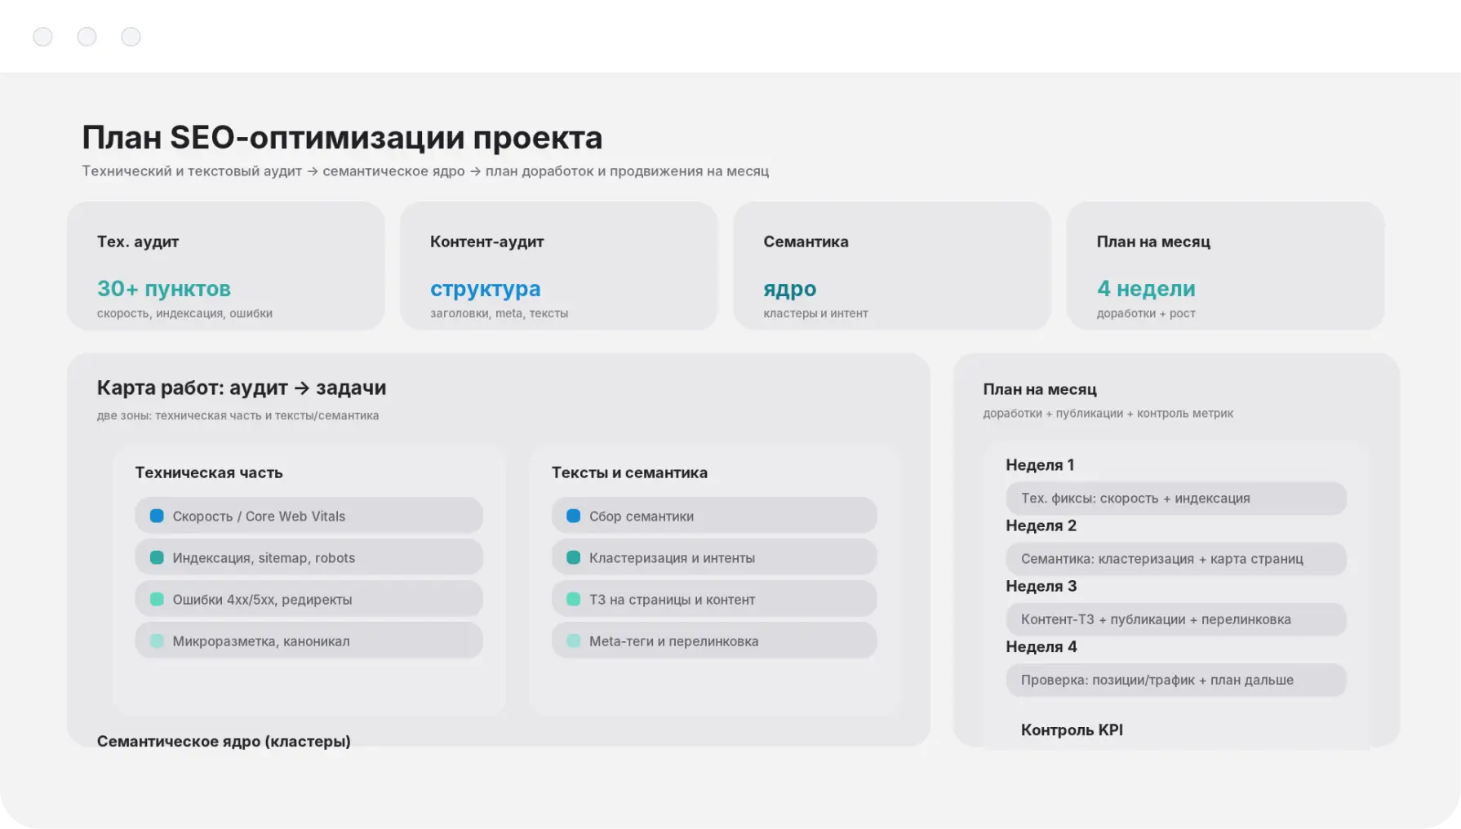Open the Контент-аудит summary card

click(x=558, y=266)
